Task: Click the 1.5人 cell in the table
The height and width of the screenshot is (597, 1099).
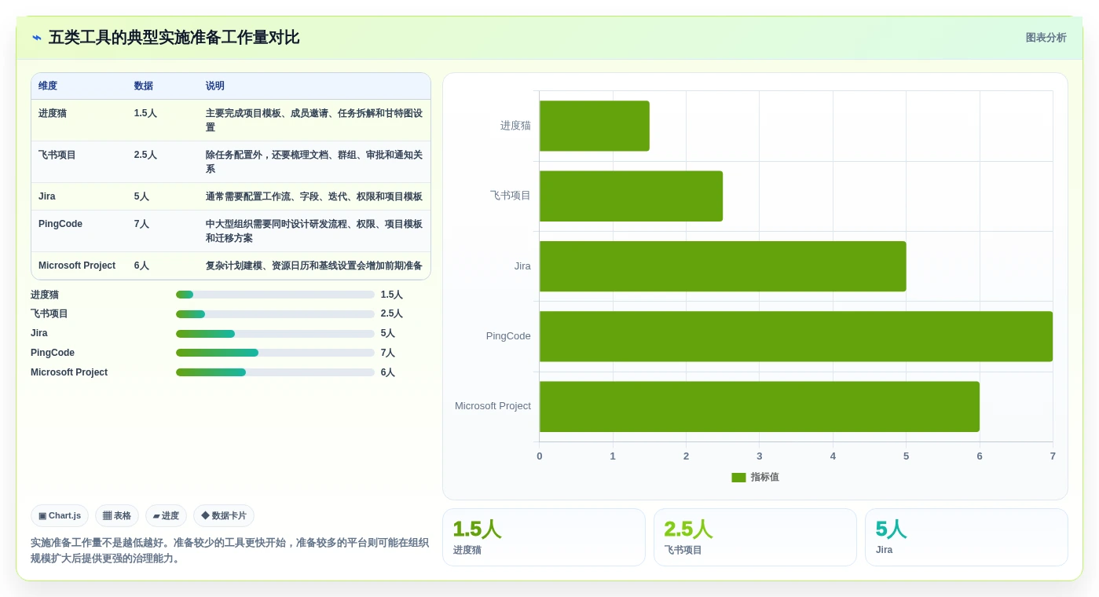Action: [145, 113]
